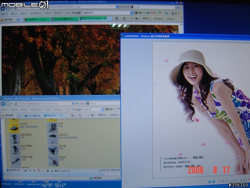This screenshot has height=188, width=250.
Task: Open the wrench settings on the top Google toolbar
Action: pos(166,13)
